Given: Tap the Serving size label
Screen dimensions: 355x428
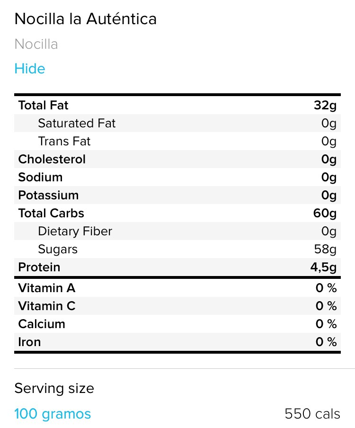Looking at the screenshot, I should (x=54, y=388).
